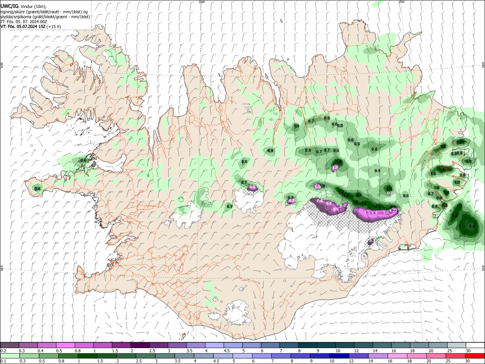Pick the deep blue 10 swatch in the lower scale
This screenshot has width=485, height=364.
pyautogui.click(x=339, y=356)
